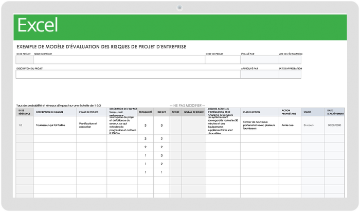The width and height of the screenshot is (360, 212).
Task: Select the ID de référence column header
Action: pyautogui.click(x=25, y=112)
